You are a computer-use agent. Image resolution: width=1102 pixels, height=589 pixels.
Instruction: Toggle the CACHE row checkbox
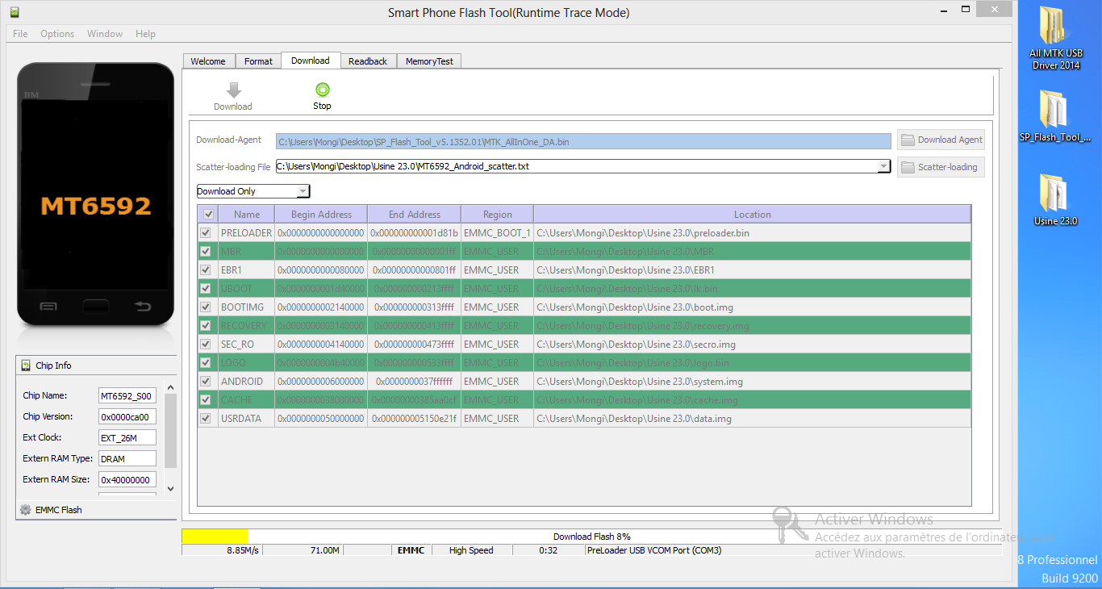click(x=206, y=400)
